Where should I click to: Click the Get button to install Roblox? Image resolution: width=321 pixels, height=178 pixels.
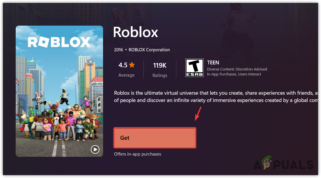click(x=155, y=138)
